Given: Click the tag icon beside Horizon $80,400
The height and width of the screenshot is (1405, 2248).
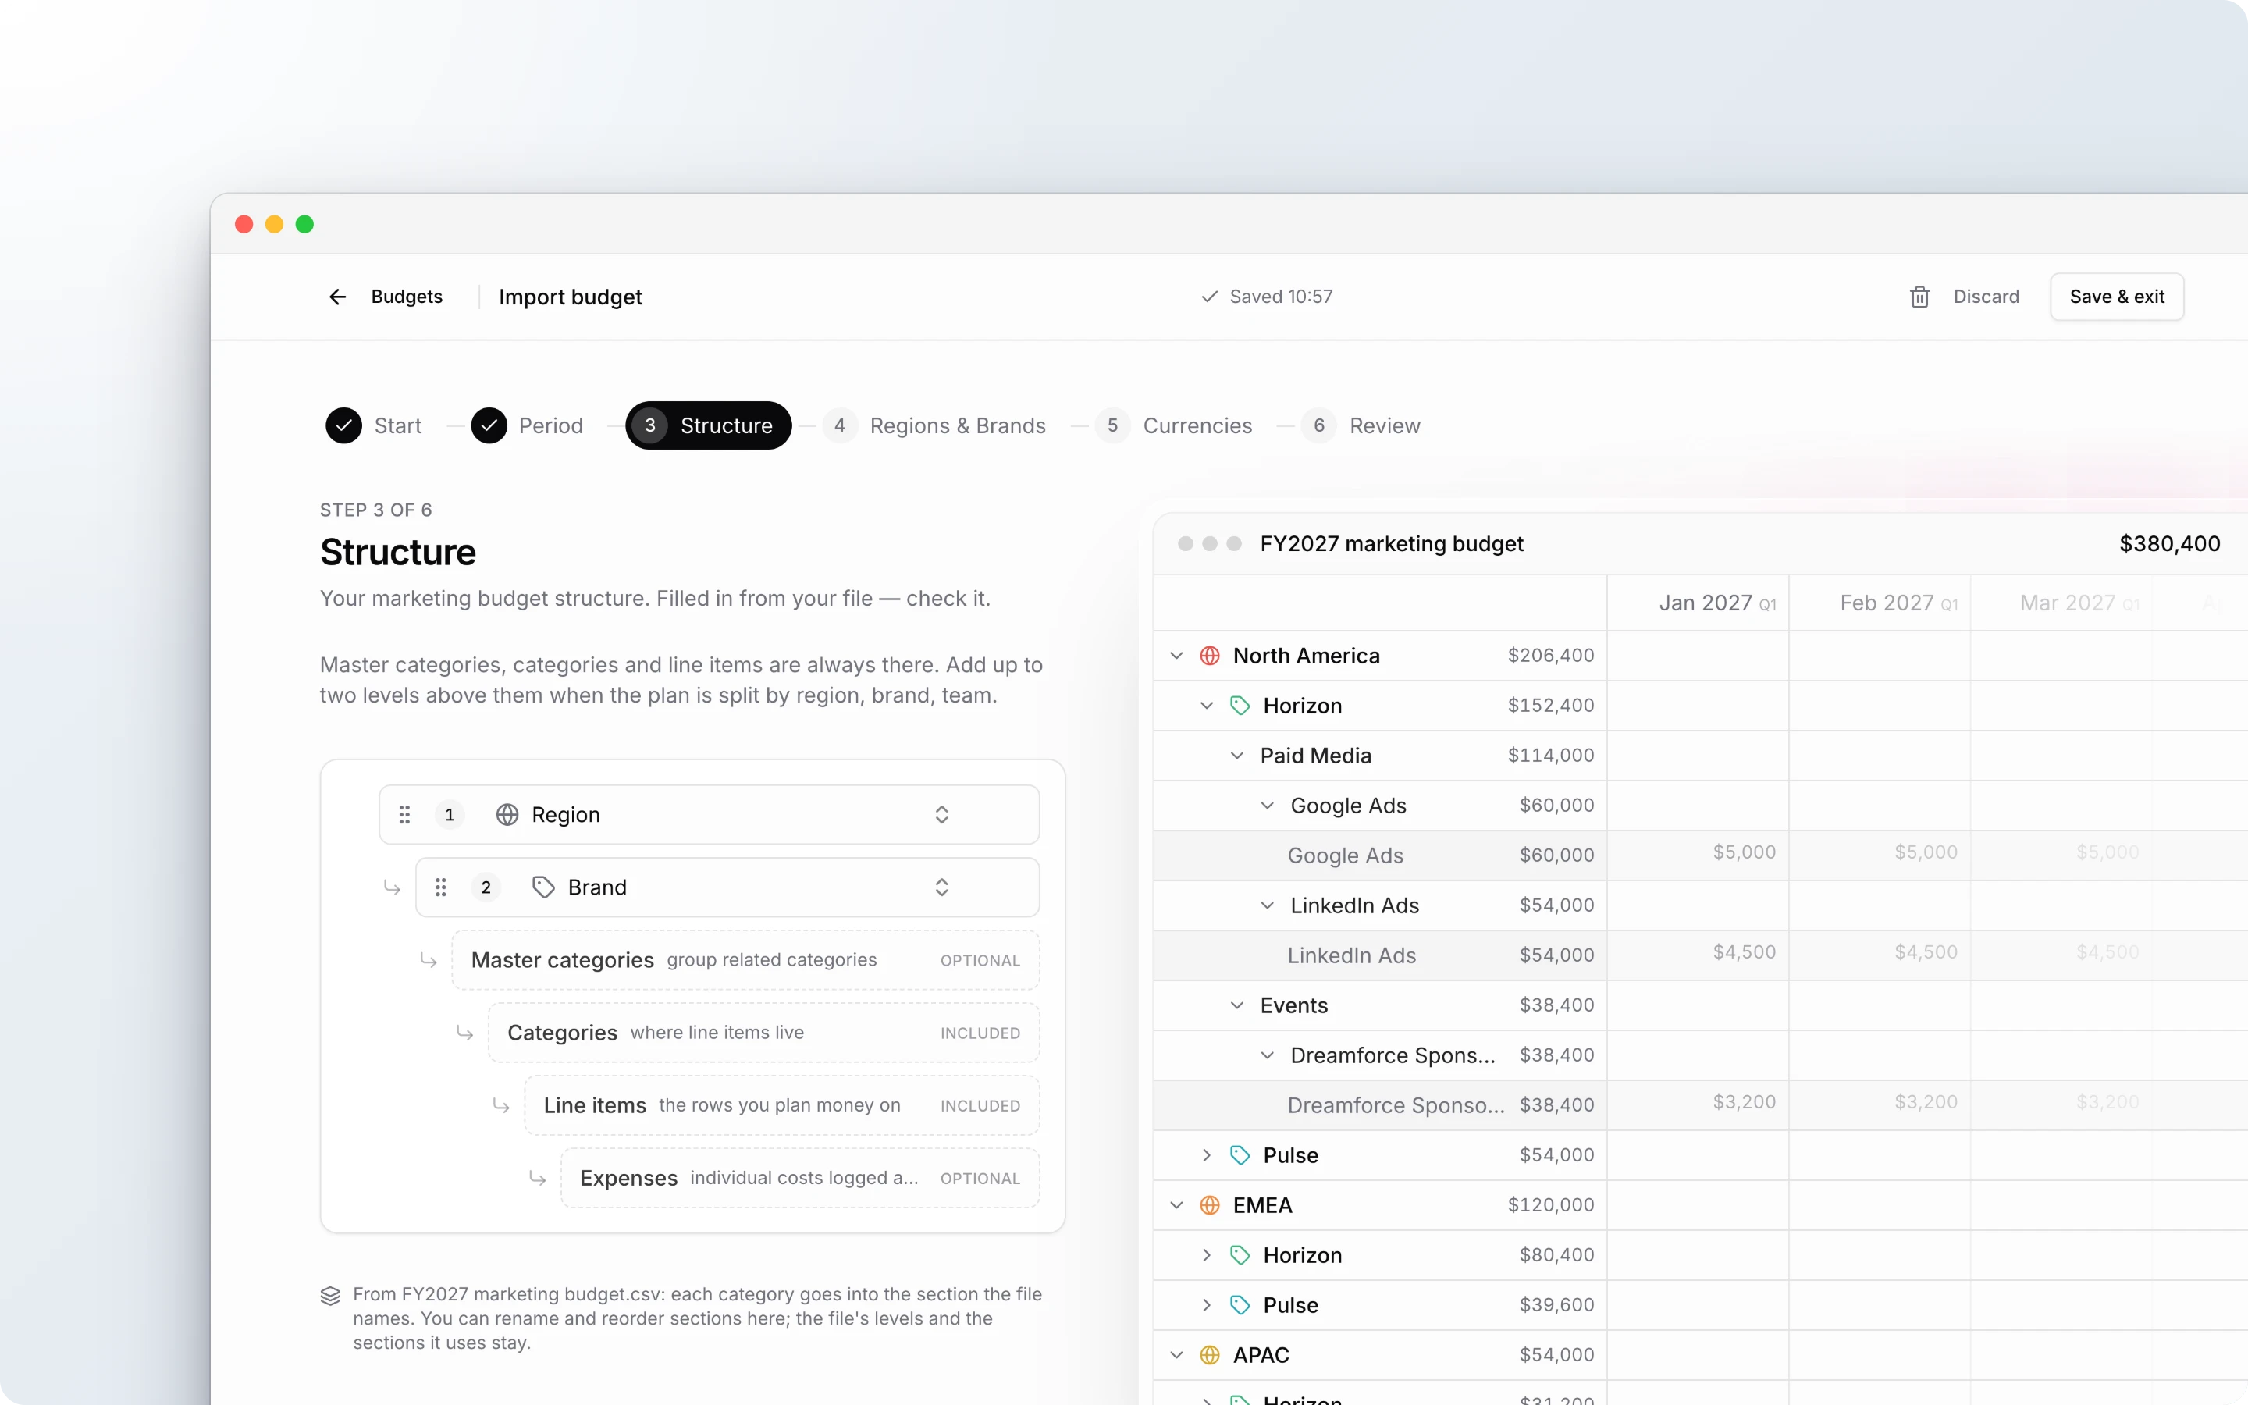Looking at the screenshot, I should coord(1240,1255).
